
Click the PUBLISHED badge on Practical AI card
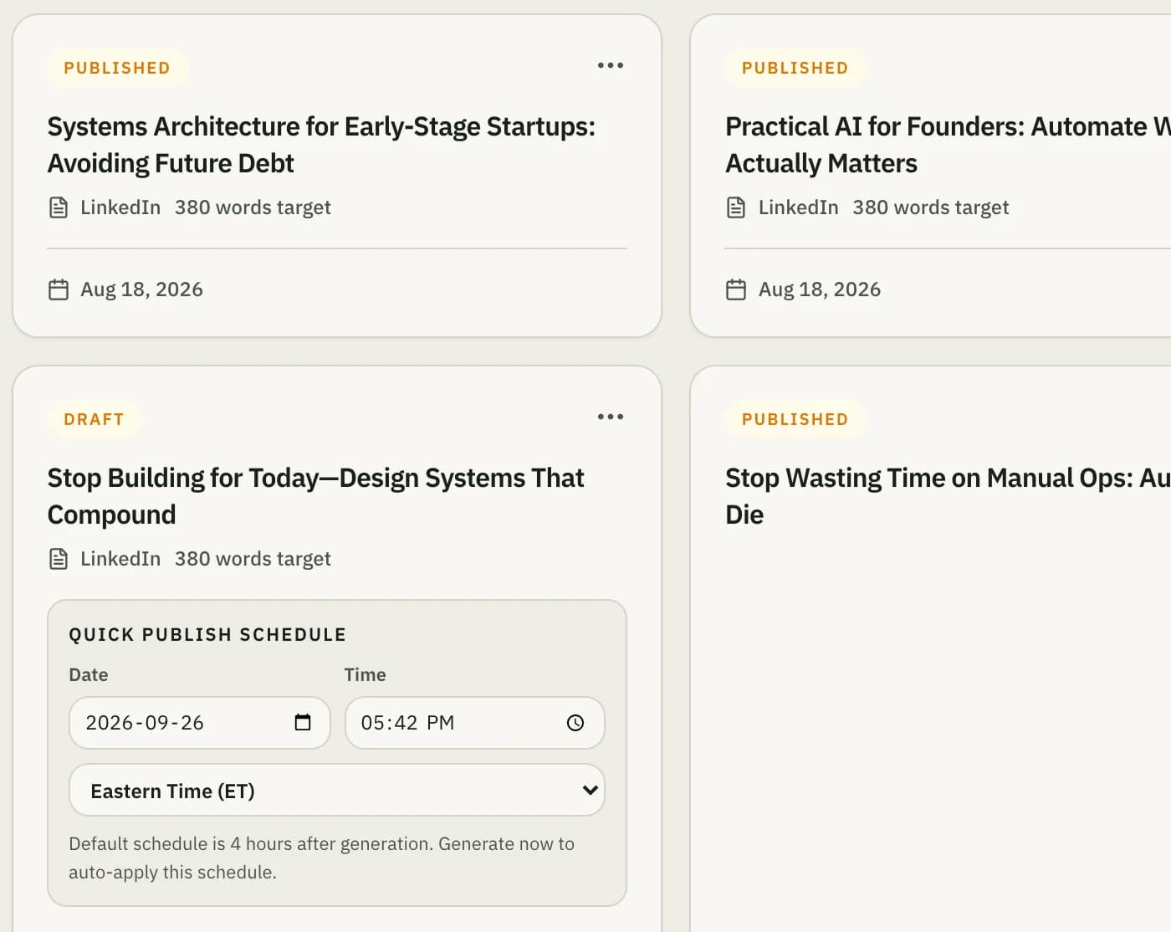coord(795,68)
